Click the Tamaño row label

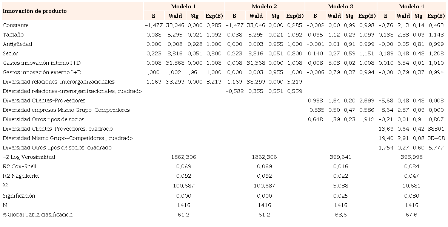tap(13, 35)
